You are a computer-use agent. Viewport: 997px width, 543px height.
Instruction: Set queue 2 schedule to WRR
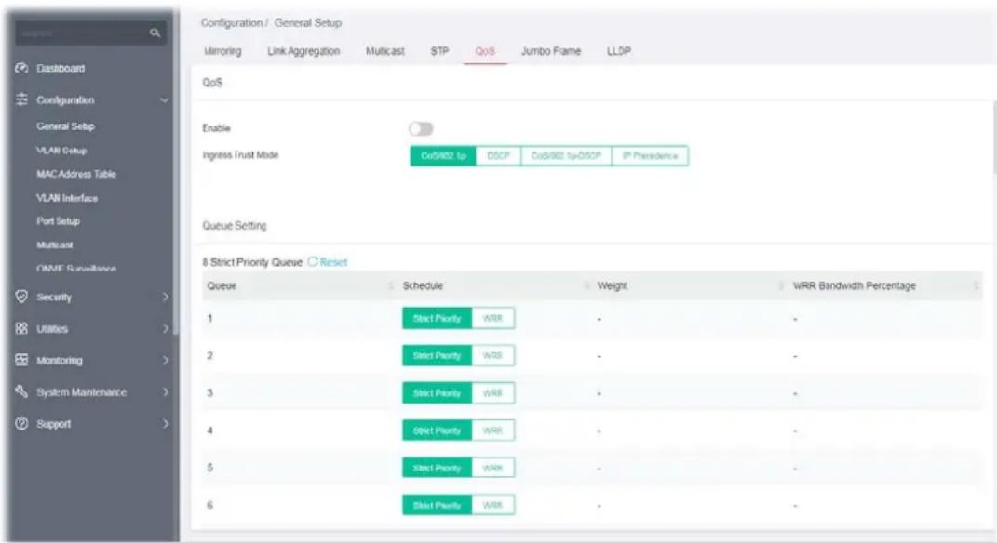(492, 356)
